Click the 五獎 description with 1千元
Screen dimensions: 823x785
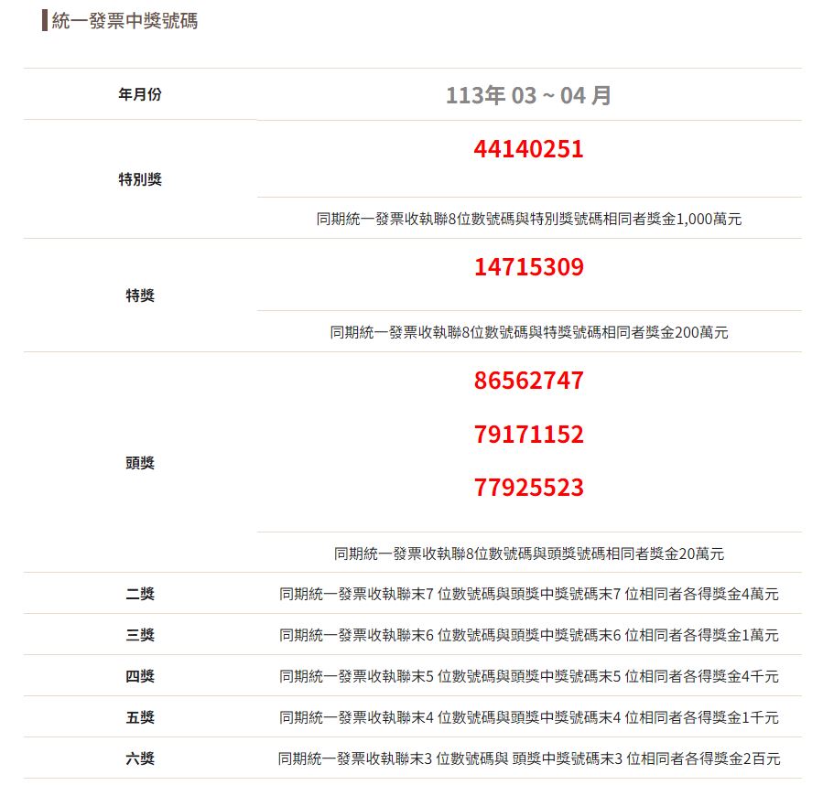[x=528, y=717]
